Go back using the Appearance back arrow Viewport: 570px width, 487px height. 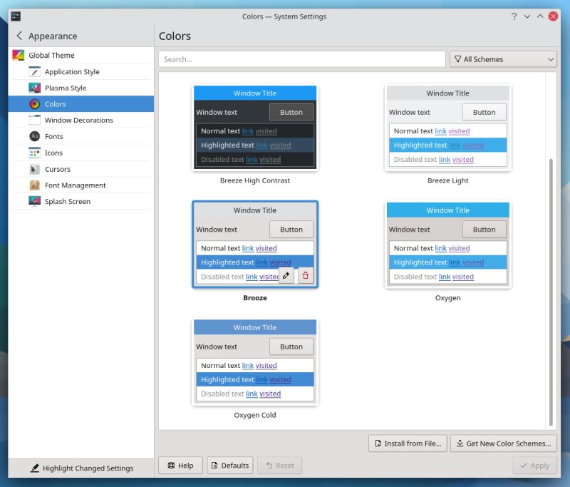[19, 36]
